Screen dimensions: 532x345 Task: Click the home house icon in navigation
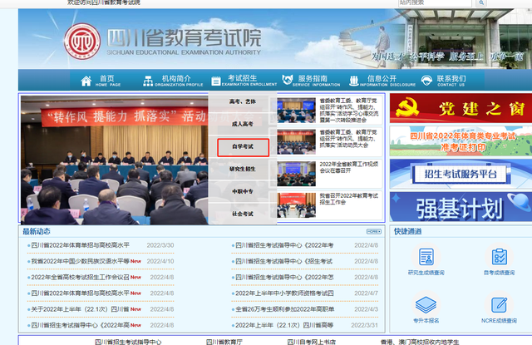[86, 81]
